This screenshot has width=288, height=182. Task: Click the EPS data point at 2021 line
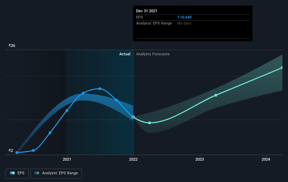pos(67,111)
